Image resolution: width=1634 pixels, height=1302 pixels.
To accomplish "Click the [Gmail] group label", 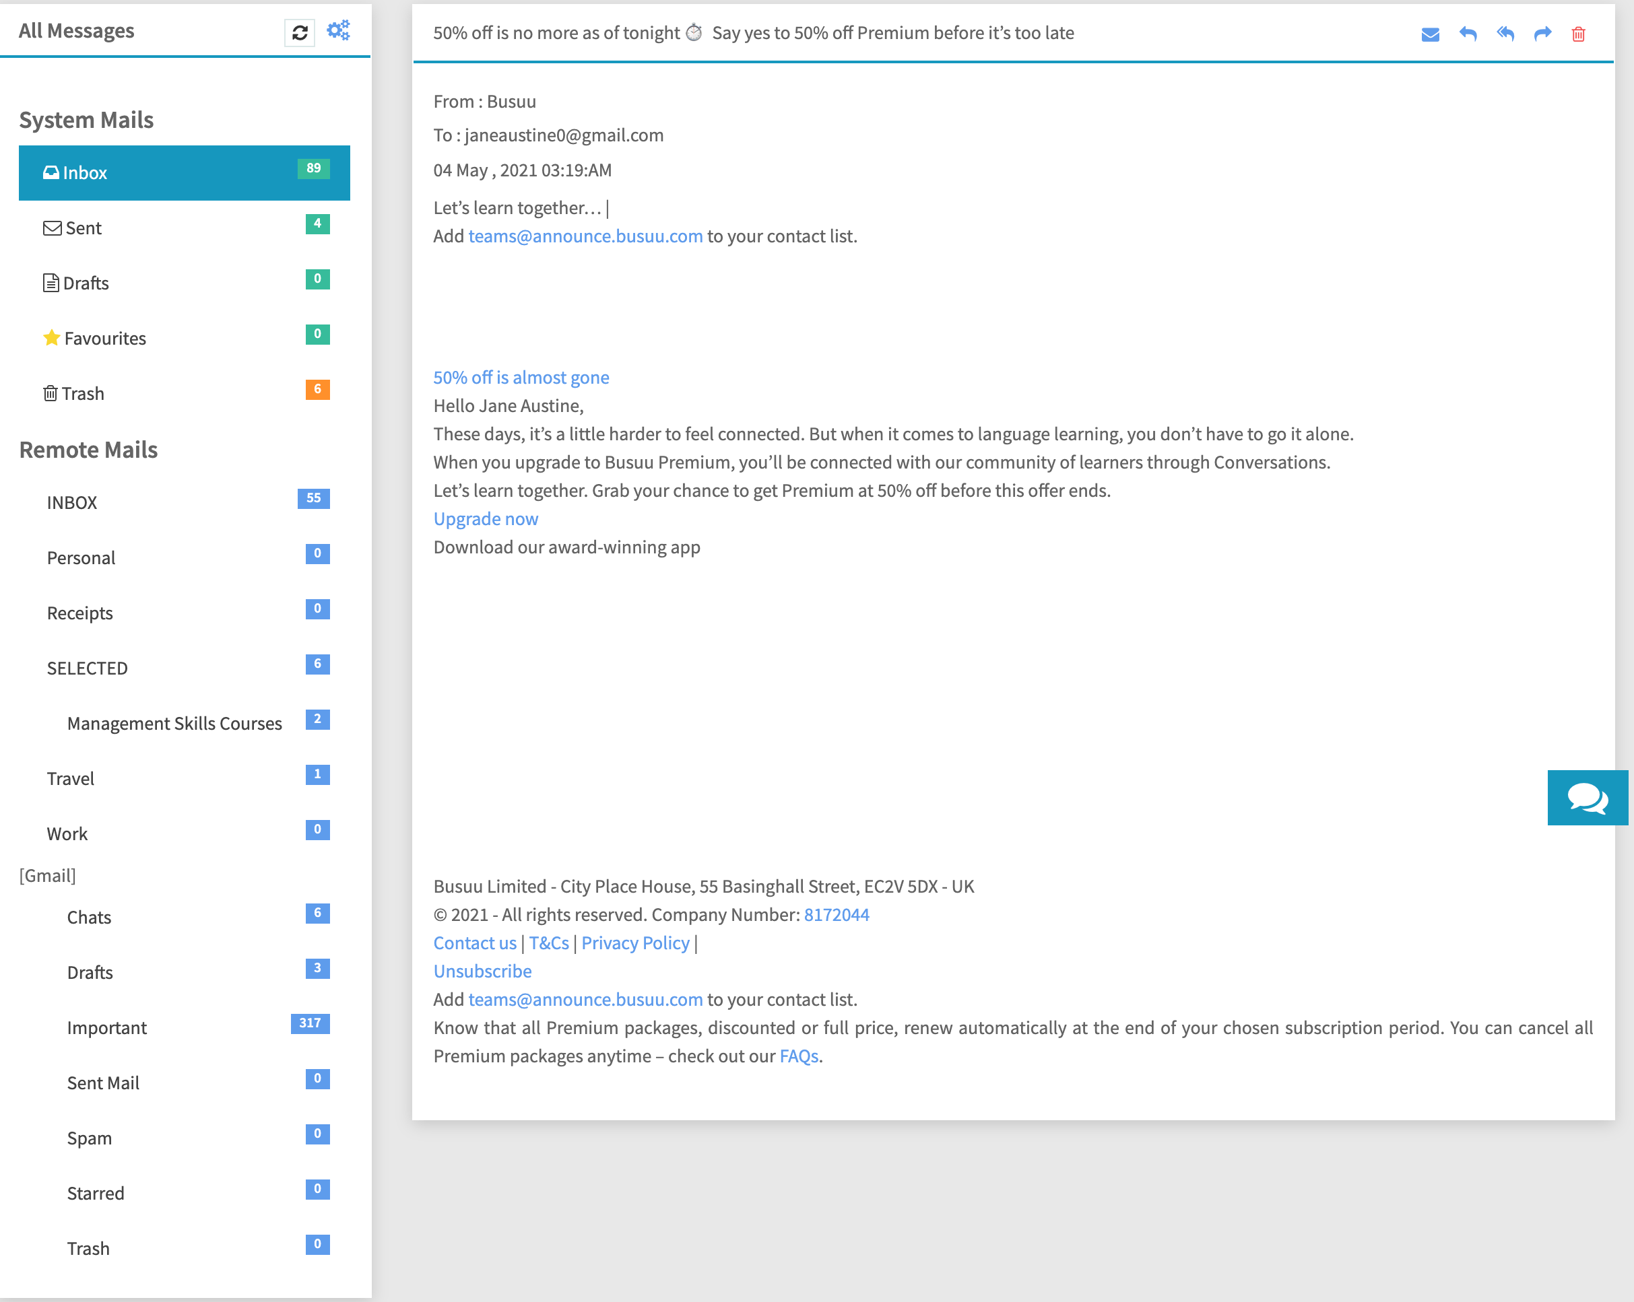I will (x=48, y=877).
